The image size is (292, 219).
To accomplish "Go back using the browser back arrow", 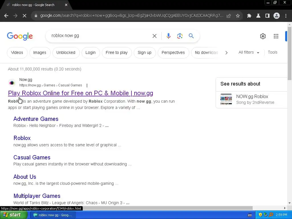I will tap(6, 16).
